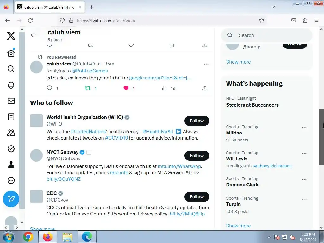Open Microsoft Edge from taskbar
This screenshot has width=324, height=243.
tap(87, 237)
